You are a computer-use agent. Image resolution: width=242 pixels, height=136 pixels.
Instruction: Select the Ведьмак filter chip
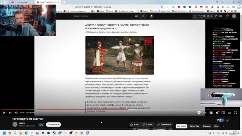pyautogui.click(x=207, y=126)
